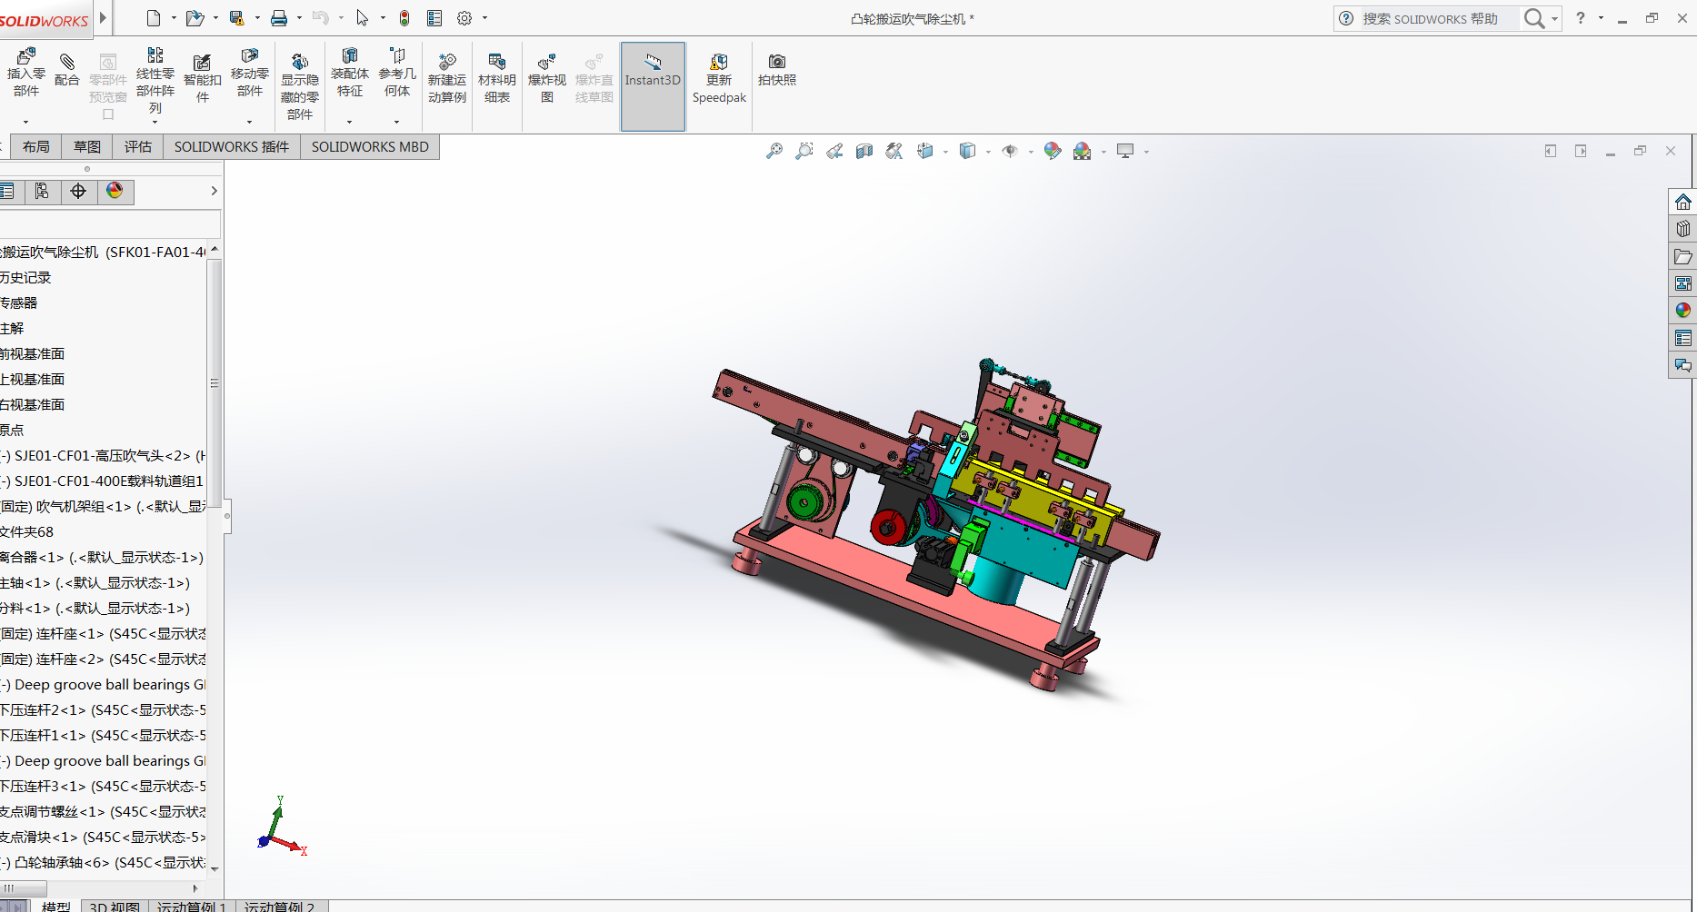This screenshot has width=1697, height=912.
Task: Open Design Library icon in task pane
Action: (1683, 229)
